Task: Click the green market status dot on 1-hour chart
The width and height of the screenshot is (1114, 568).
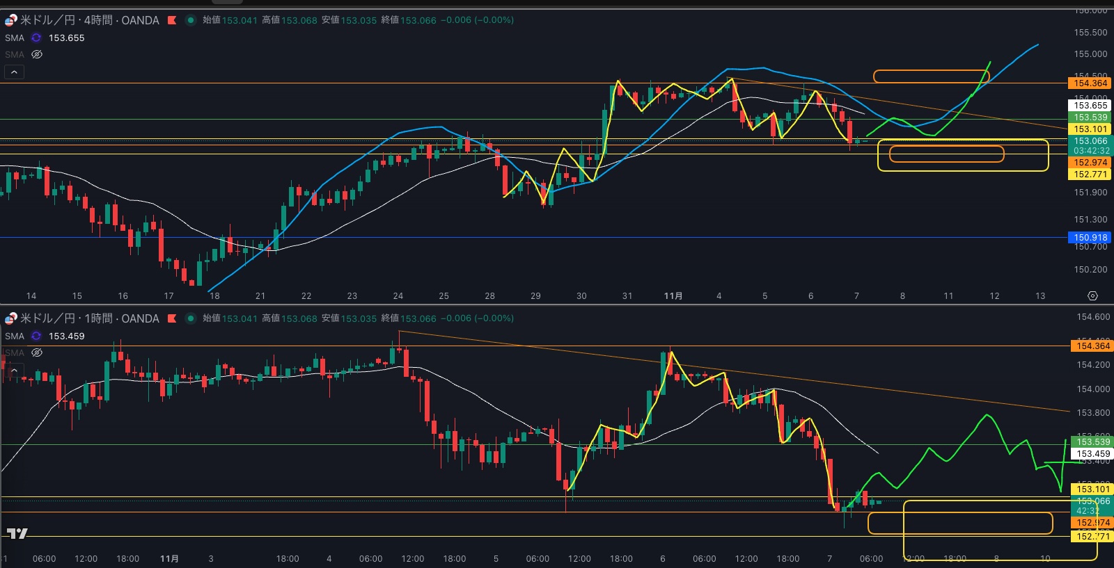Action: click(190, 318)
